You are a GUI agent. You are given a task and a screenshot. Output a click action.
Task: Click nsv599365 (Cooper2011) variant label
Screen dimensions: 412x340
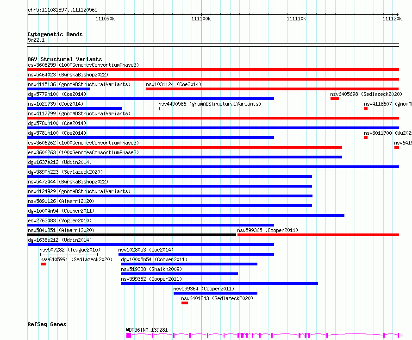[268, 230]
